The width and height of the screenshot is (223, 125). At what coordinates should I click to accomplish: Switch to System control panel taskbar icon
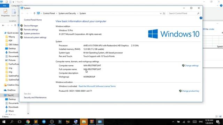100,122
